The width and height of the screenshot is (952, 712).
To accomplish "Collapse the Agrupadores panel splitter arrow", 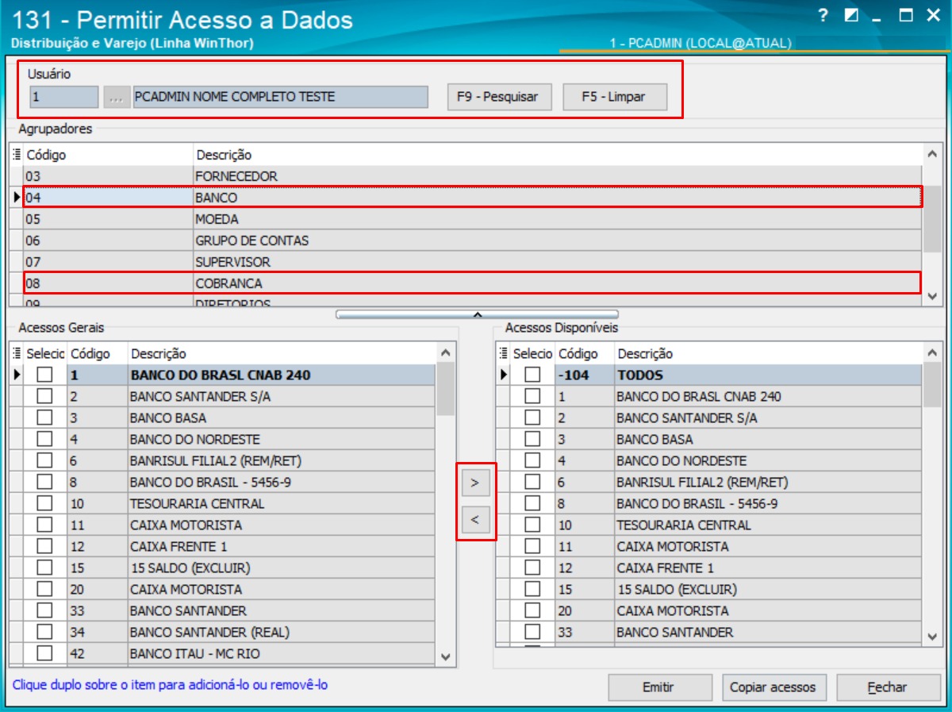I will (477, 314).
